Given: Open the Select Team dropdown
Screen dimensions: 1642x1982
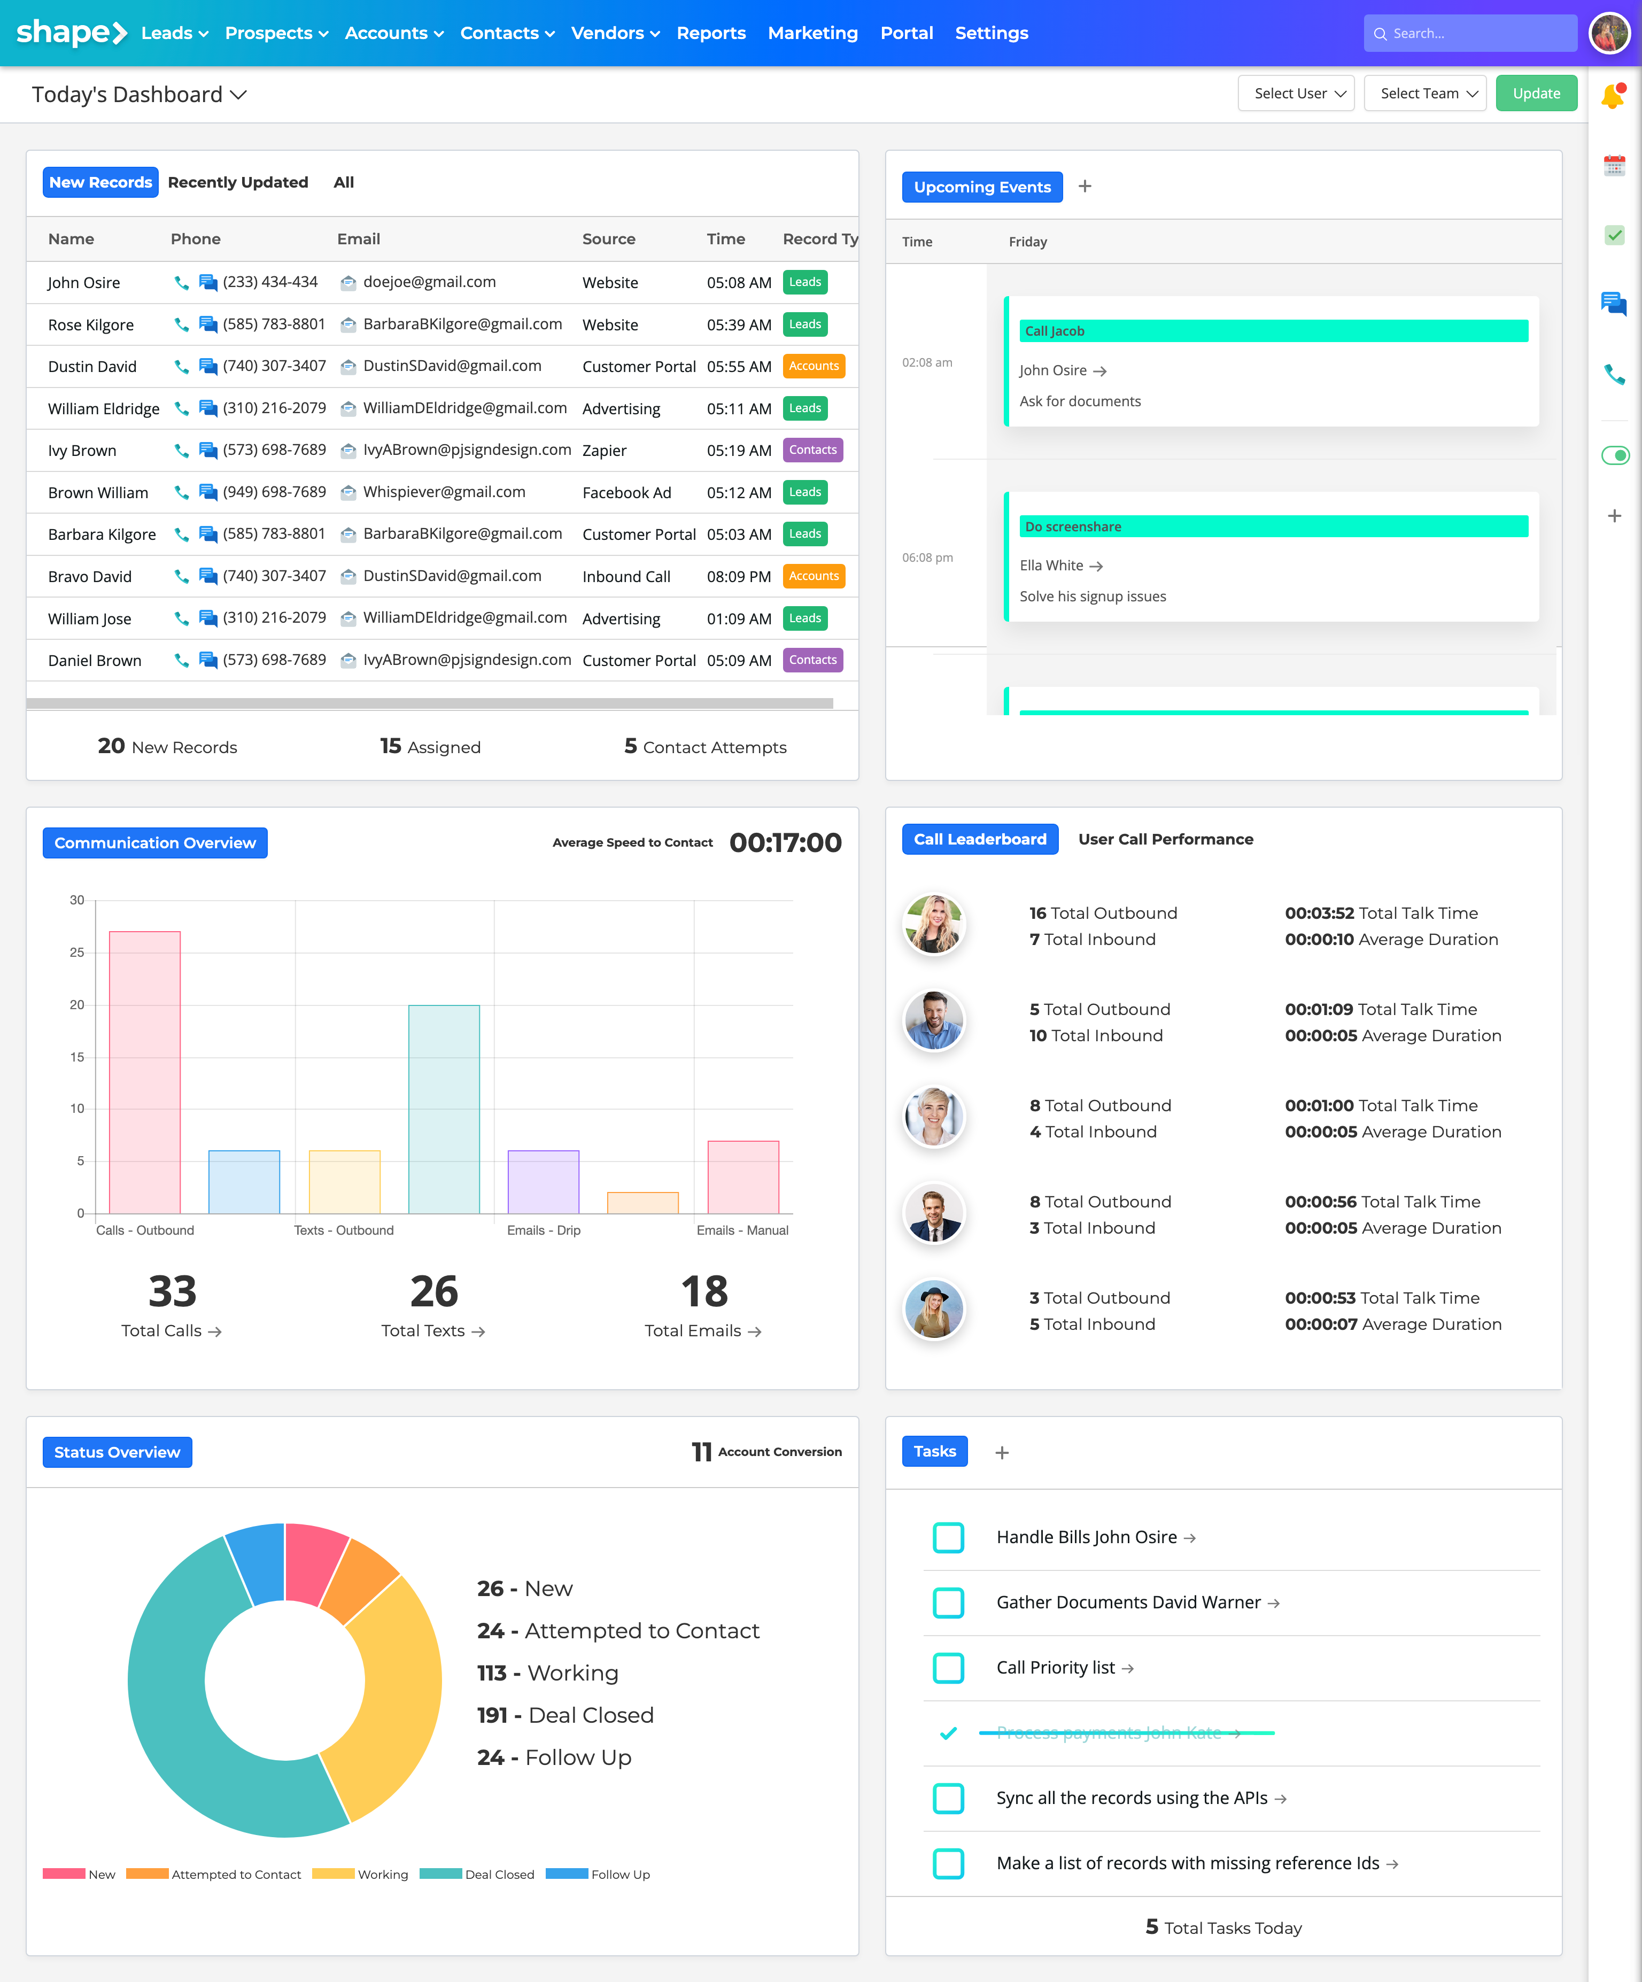Looking at the screenshot, I should point(1425,94).
